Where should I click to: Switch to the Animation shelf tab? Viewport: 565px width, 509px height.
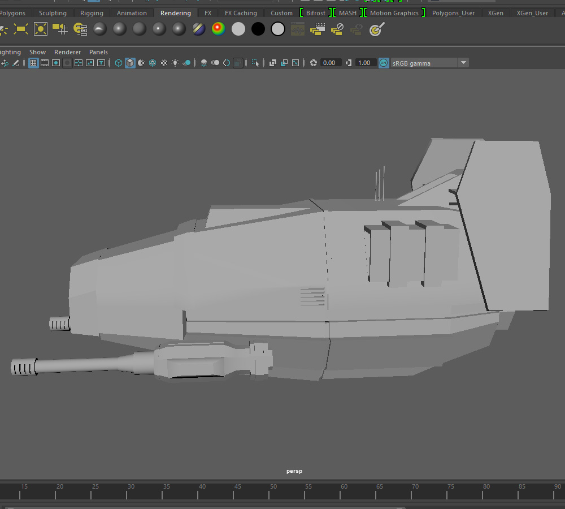132,13
